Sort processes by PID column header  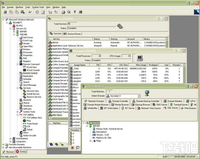point(95,65)
